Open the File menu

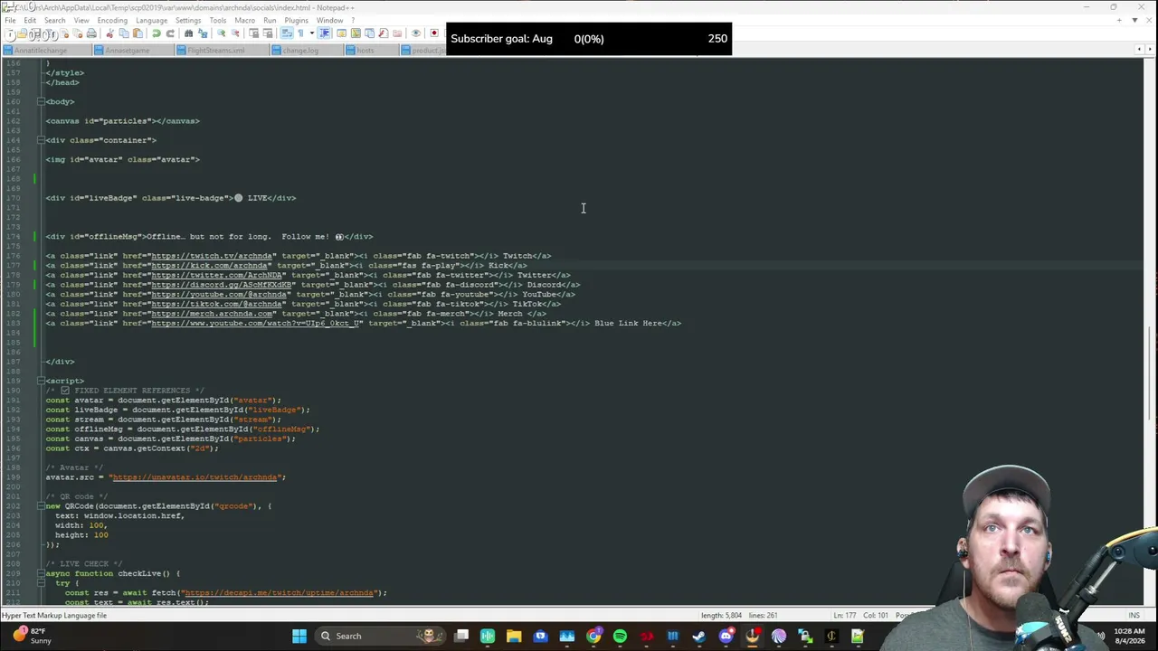click(x=10, y=20)
